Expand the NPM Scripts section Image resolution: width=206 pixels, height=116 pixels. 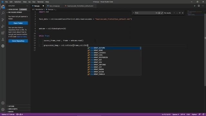click(x=13, y=109)
